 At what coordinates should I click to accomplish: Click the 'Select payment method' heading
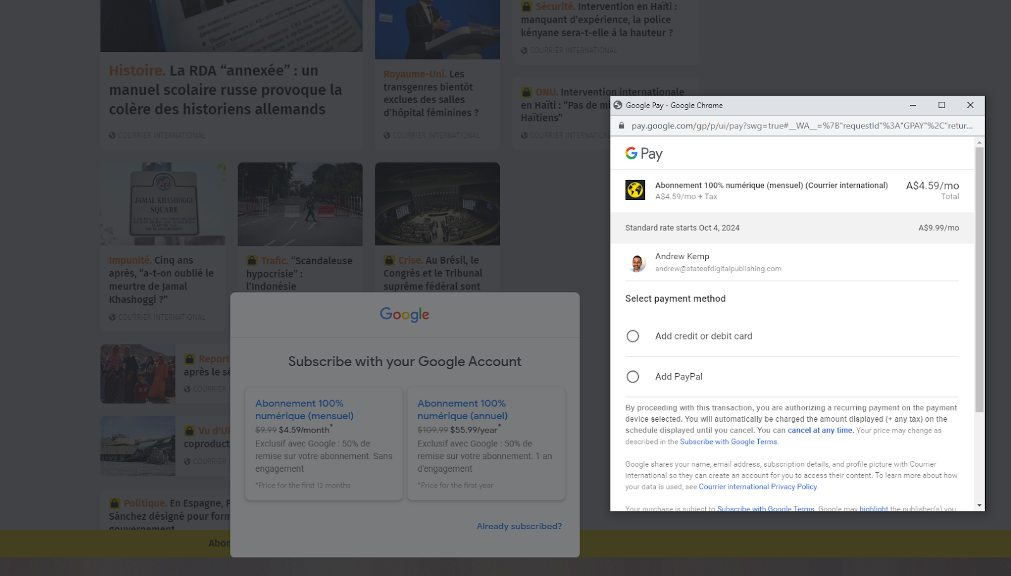pyautogui.click(x=675, y=298)
